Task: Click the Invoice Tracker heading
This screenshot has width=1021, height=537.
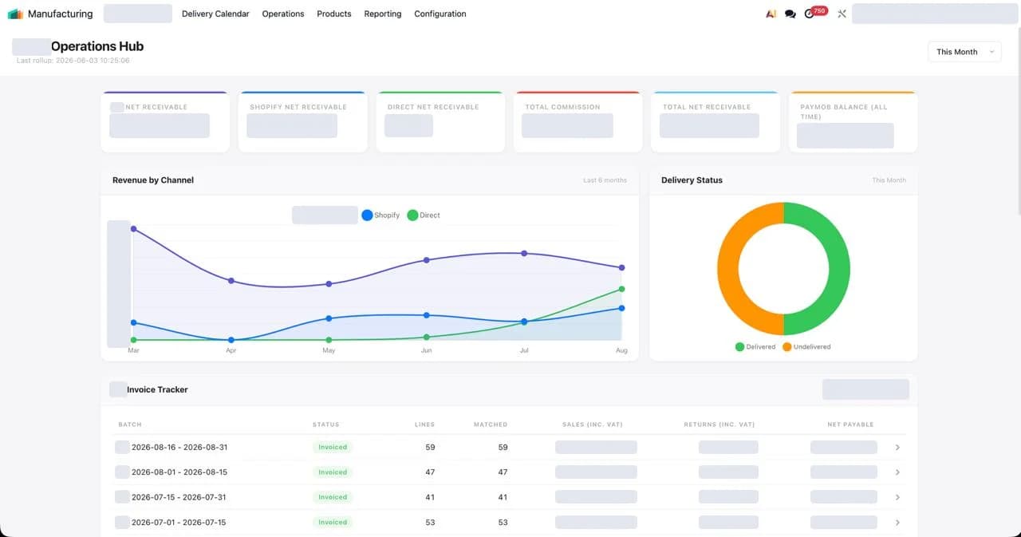Action: pyautogui.click(x=157, y=389)
